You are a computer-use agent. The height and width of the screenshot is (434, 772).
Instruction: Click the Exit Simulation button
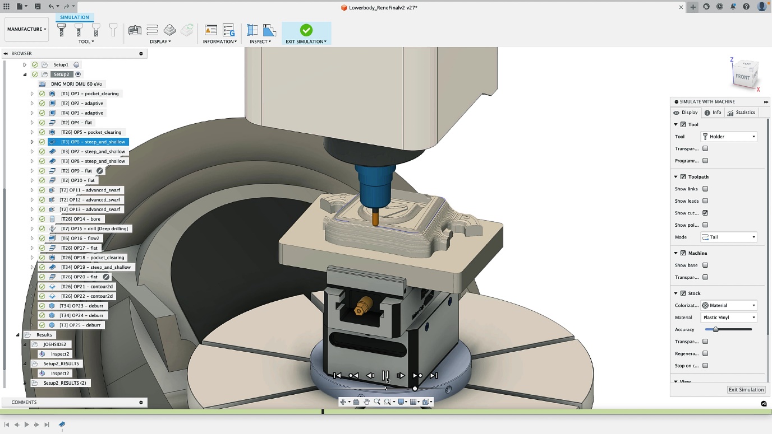click(x=746, y=389)
